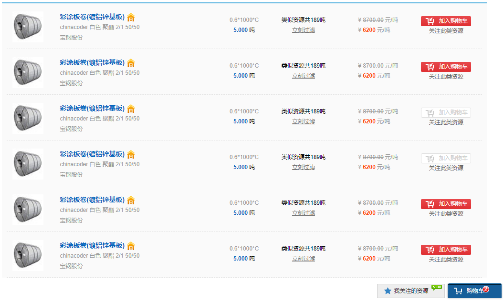Add first row product via 加入购物车

pyautogui.click(x=446, y=21)
